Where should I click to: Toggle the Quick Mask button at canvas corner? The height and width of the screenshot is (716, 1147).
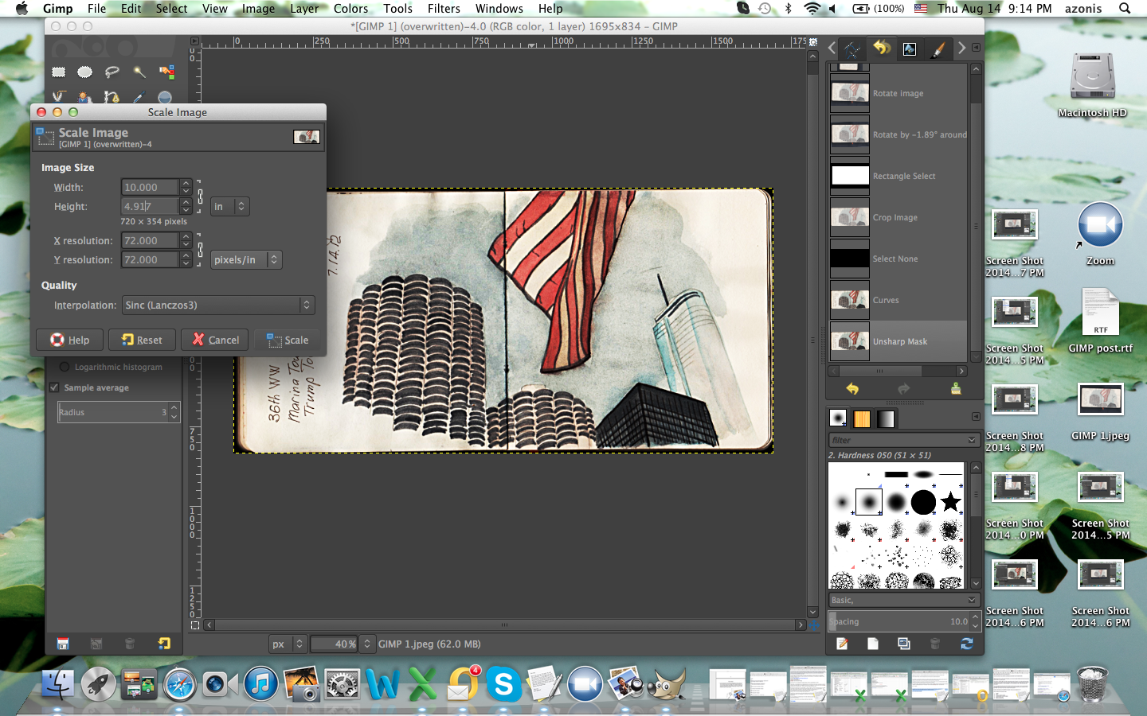click(195, 625)
